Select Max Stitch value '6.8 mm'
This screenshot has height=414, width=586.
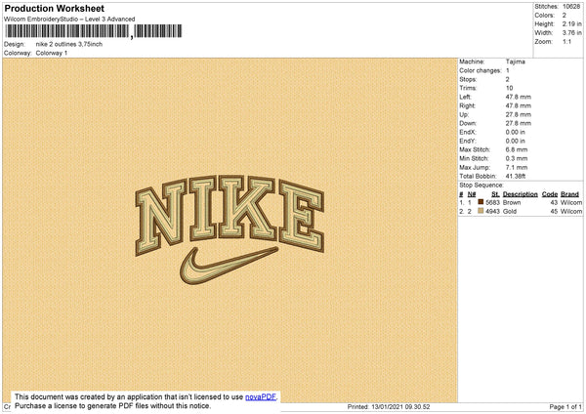point(517,149)
